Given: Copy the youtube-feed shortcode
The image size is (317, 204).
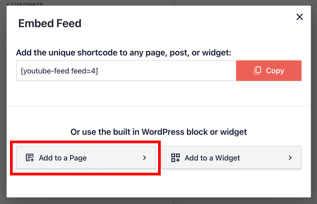Looking at the screenshot, I should point(269,70).
